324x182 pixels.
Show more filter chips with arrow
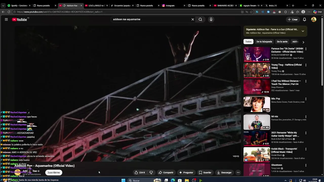pos(303,42)
